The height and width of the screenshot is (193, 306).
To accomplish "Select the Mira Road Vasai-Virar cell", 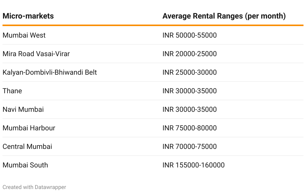I will 36,54.
